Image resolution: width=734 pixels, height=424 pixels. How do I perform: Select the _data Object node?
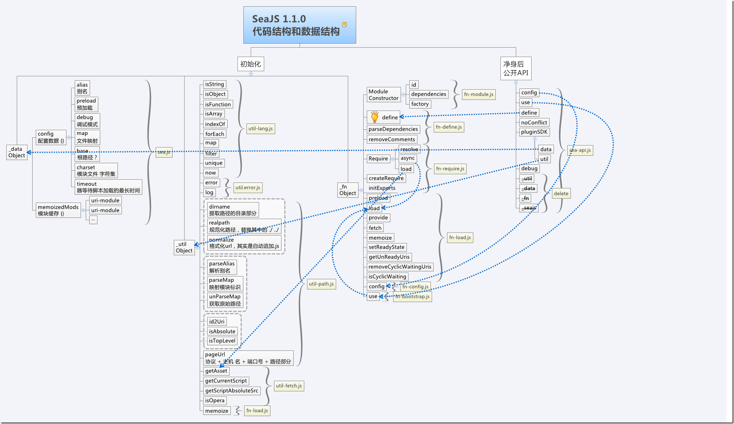(17, 152)
